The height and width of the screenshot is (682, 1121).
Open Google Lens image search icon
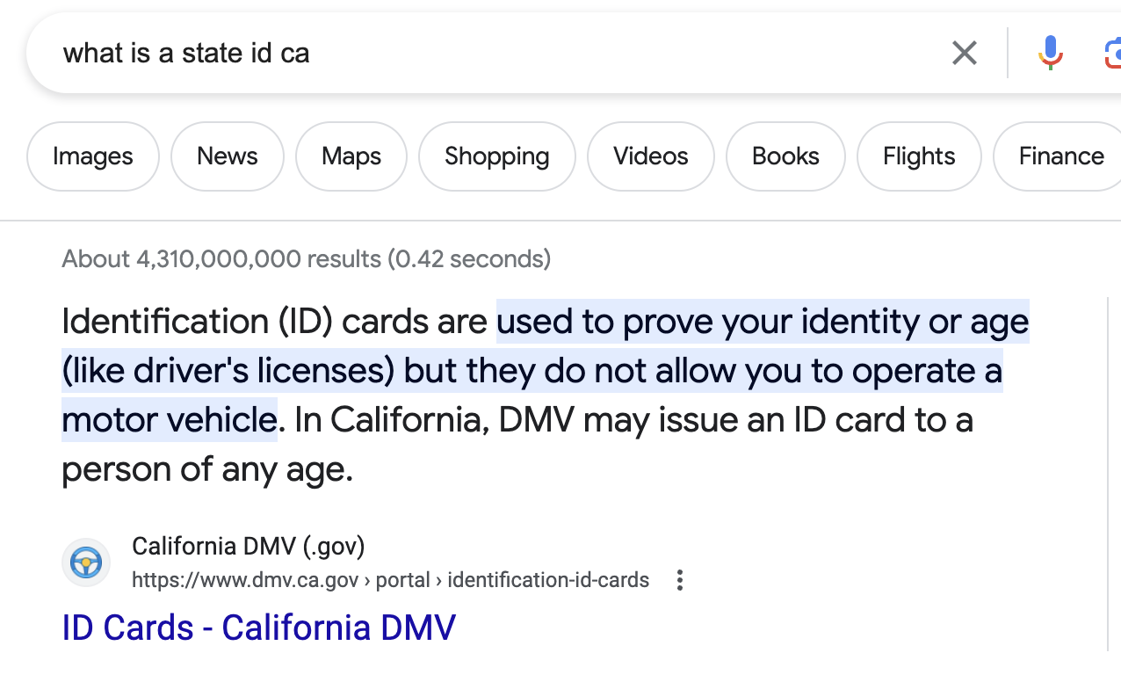pyautogui.click(x=1114, y=53)
